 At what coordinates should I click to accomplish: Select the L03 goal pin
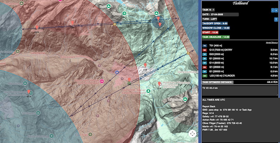(129, 80)
